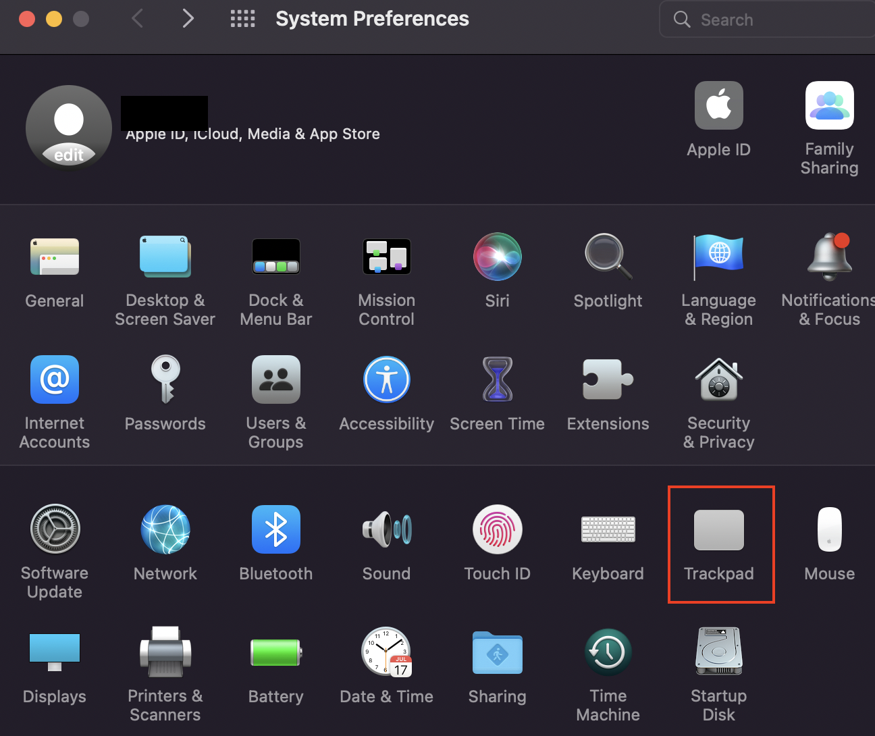Show all preferences grid button
The width and height of the screenshot is (875, 736).
pos(243,19)
